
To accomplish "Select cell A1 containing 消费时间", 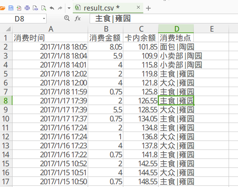I will pos(50,38).
